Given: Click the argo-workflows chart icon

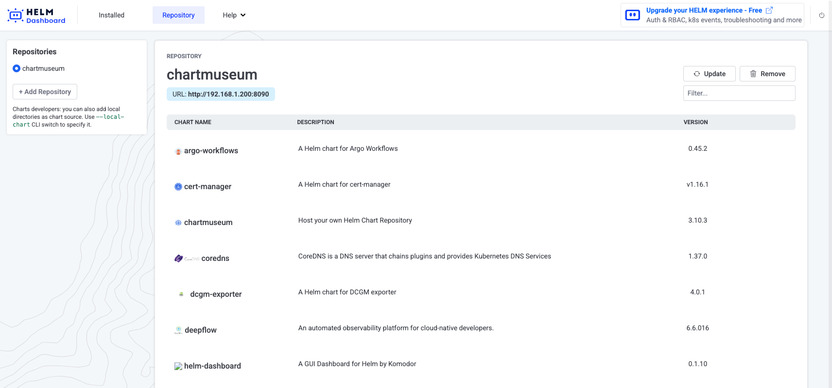Looking at the screenshot, I should coord(178,151).
